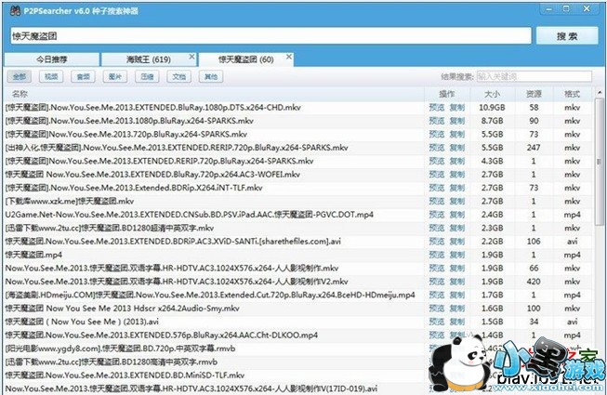Click 预览 for the XViD-SANTi avi row

pyautogui.click(x=437, y=242)
